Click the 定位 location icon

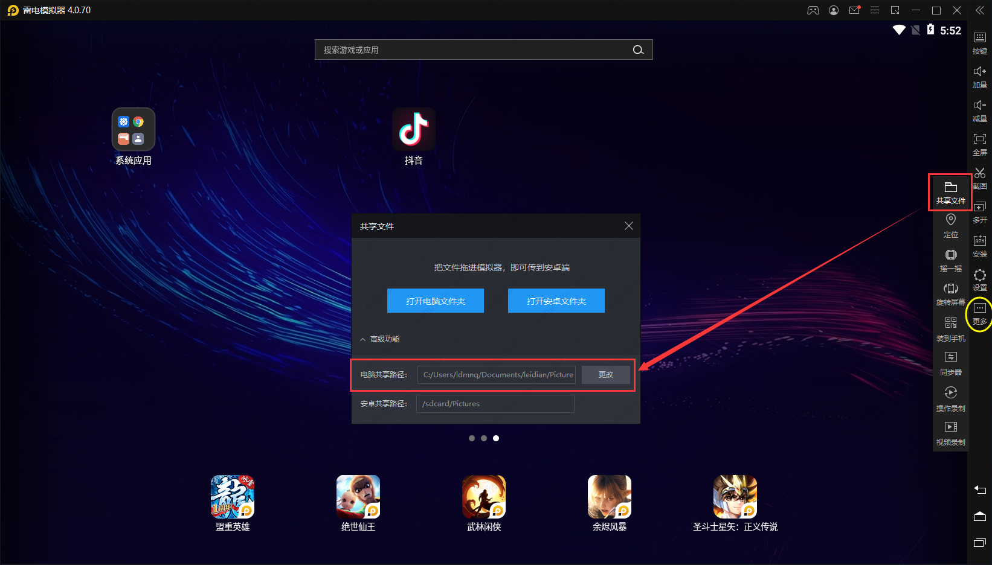pos(950,225)
